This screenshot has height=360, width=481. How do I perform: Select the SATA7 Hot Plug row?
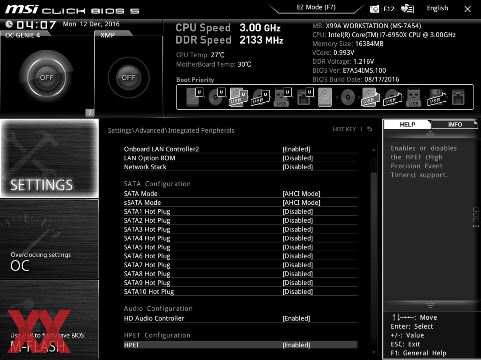pyautogui.click(x=240, y=265)
